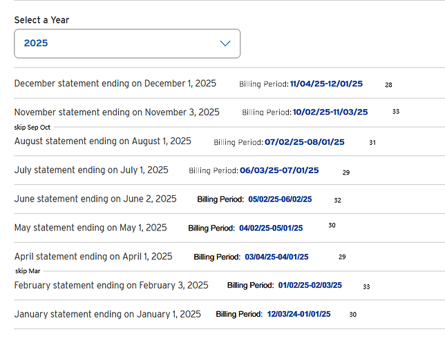Screen dimensions: 445x345
Task: Open May statement ending May 1, 2025
Action: 91,228
